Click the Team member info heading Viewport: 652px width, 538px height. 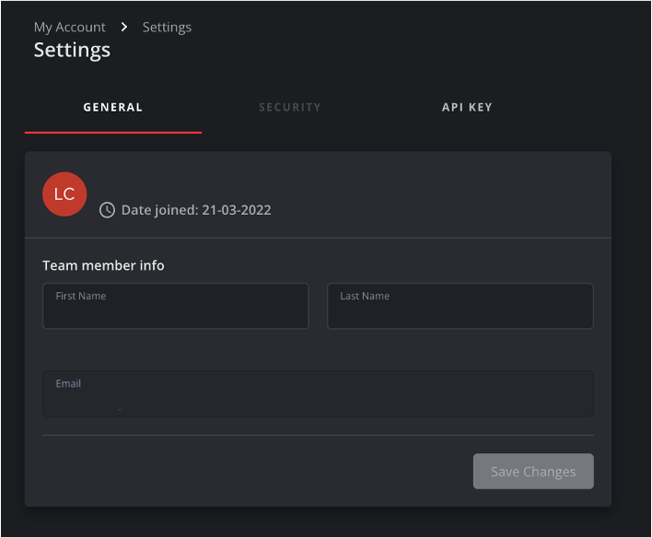(x=103, y=265)
